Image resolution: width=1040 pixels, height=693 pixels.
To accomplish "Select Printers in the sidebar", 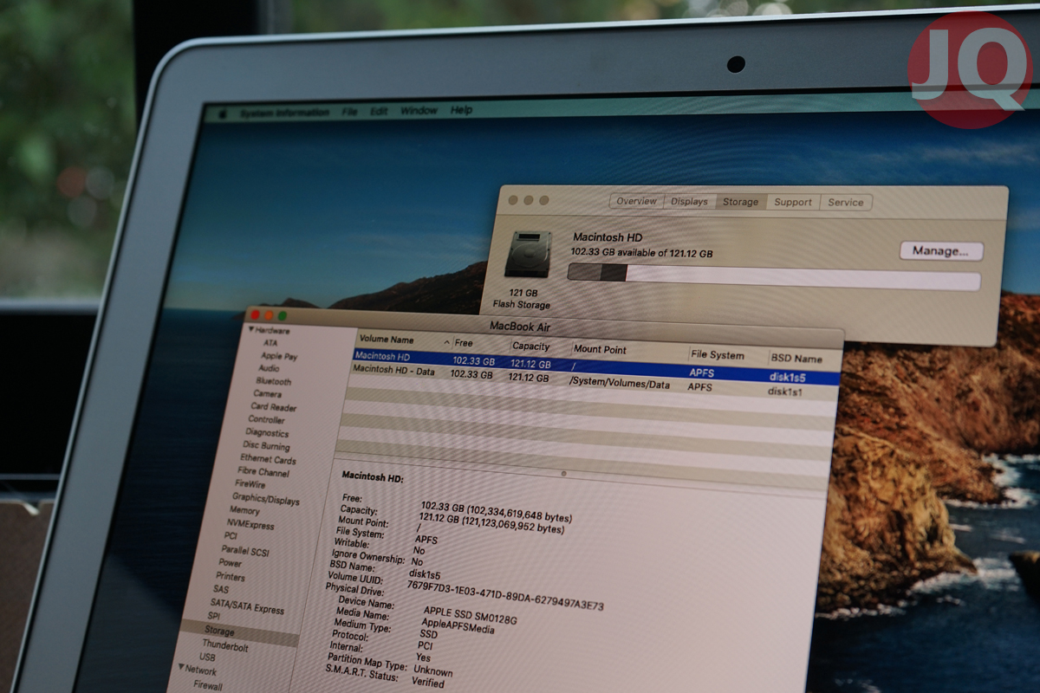I will (x=230, y=577).
